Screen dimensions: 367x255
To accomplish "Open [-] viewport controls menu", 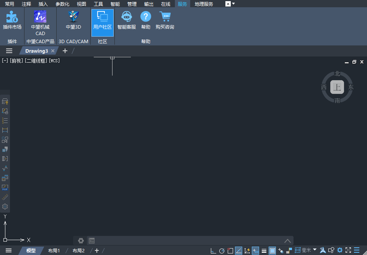I will pyautogui.click(x=5, y=60).
